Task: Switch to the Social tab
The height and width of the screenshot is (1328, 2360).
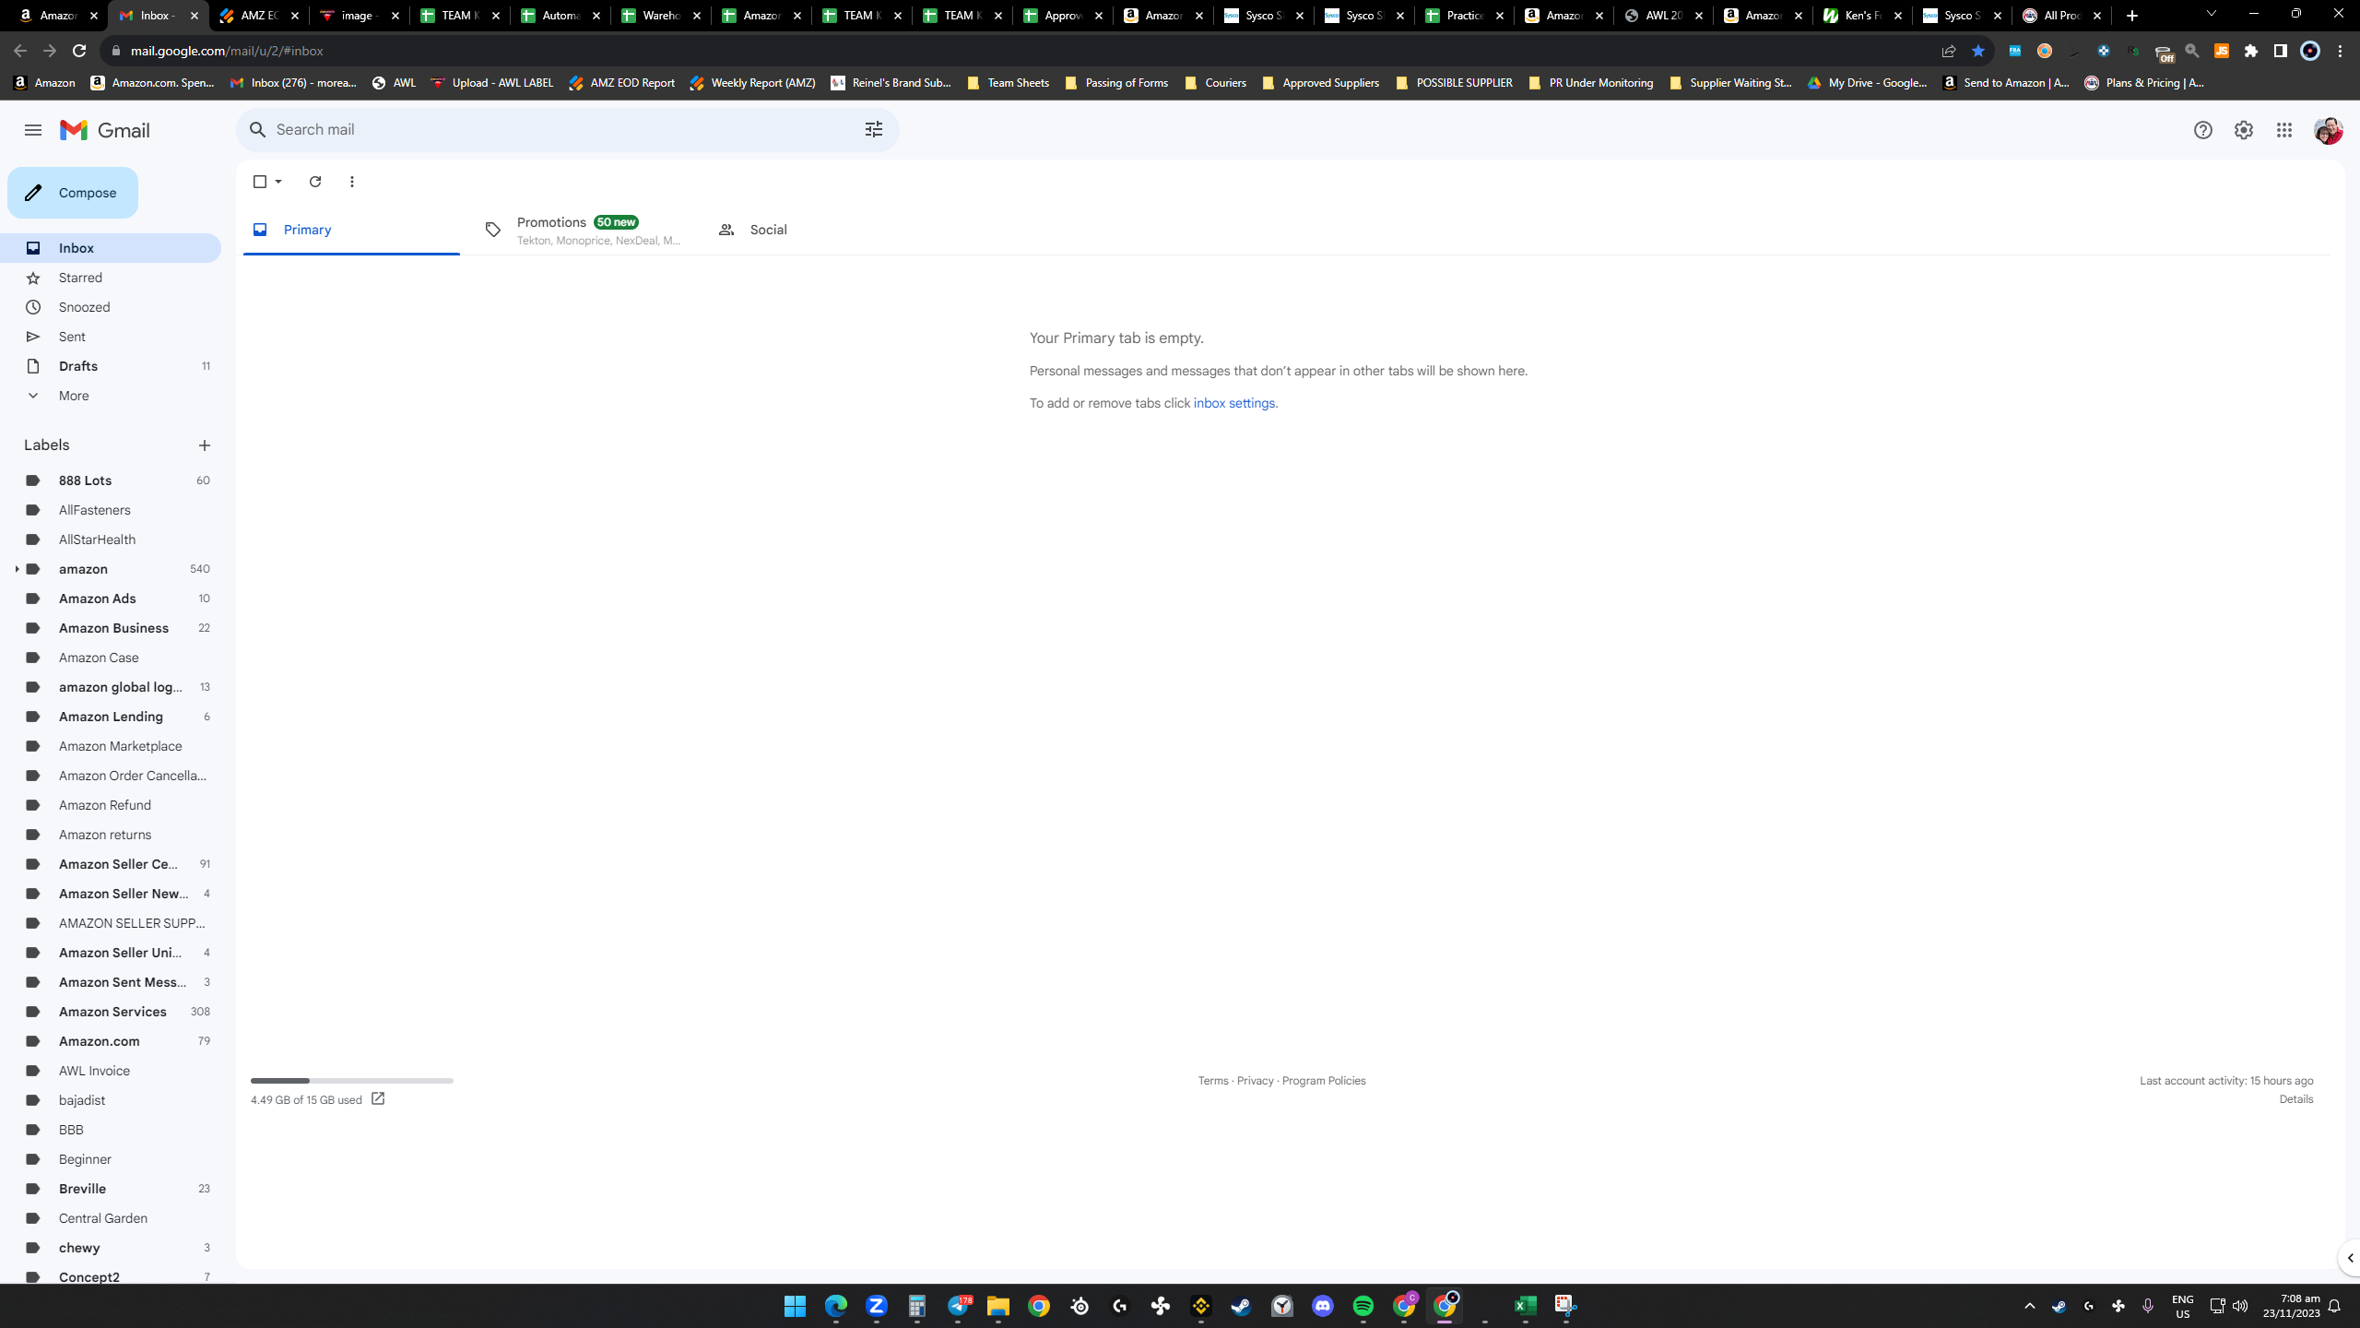Action: pos(817,230)
